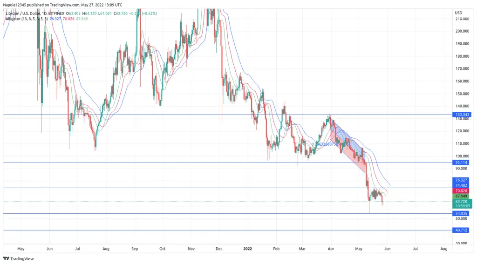Click the 200.000 price axis label
The height and width of the screenshot is (264, 477).
(462, 31)
